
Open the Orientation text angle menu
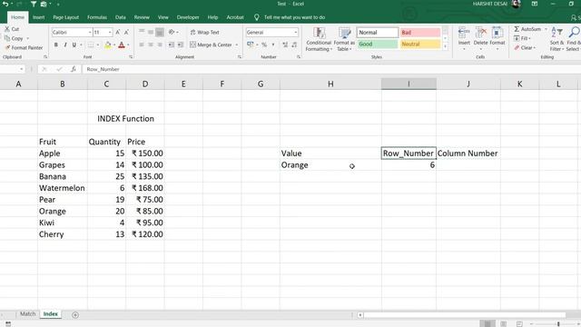(173, 33)
